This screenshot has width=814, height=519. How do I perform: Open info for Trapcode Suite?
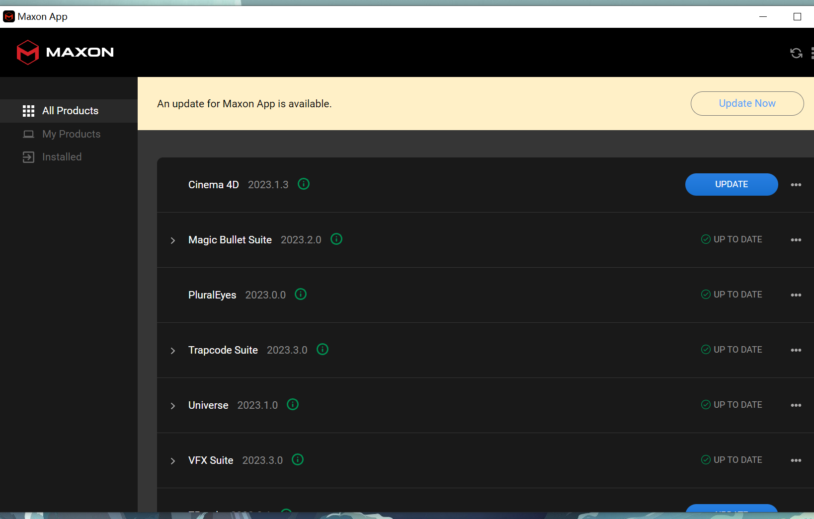[x=323, y=350]
